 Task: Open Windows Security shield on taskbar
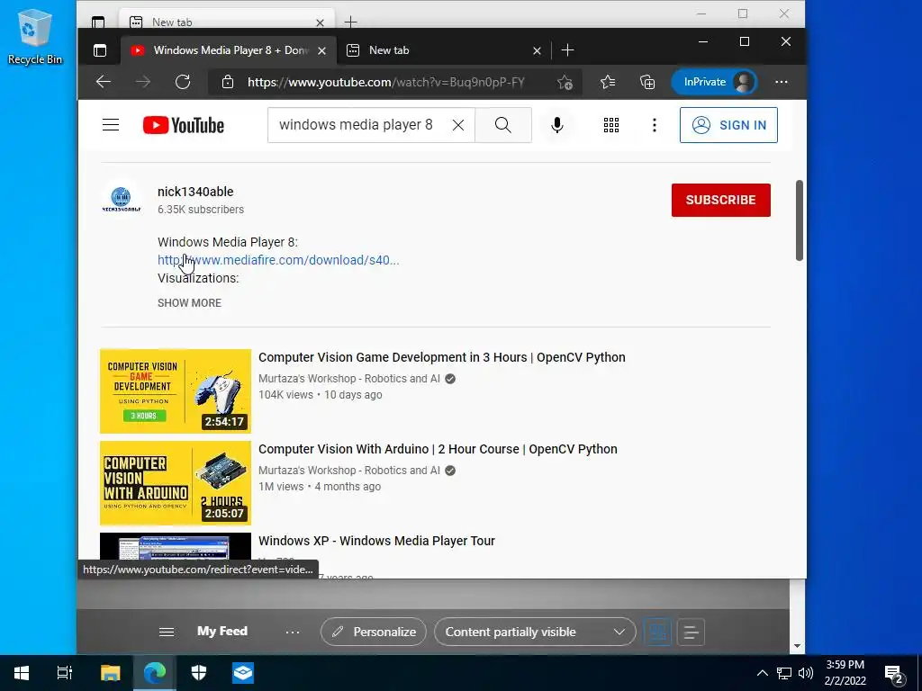coord(199,672)
